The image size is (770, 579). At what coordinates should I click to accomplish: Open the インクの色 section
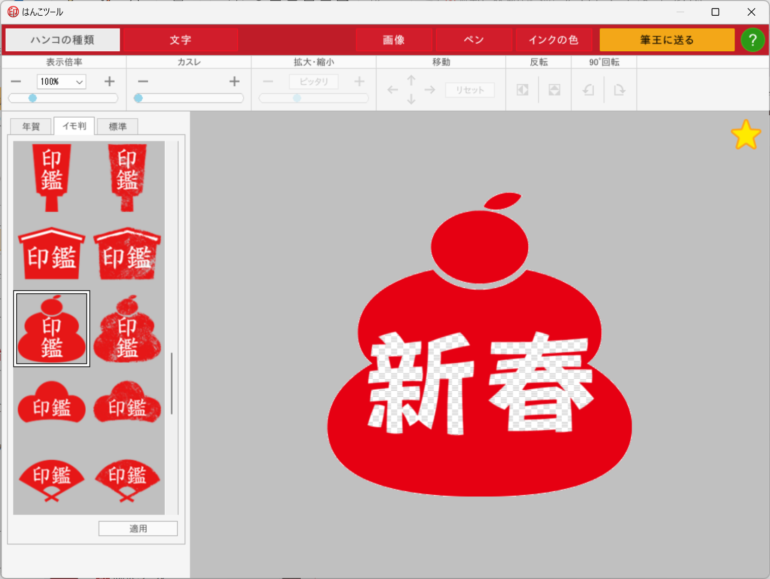click(x=553, y=40)
